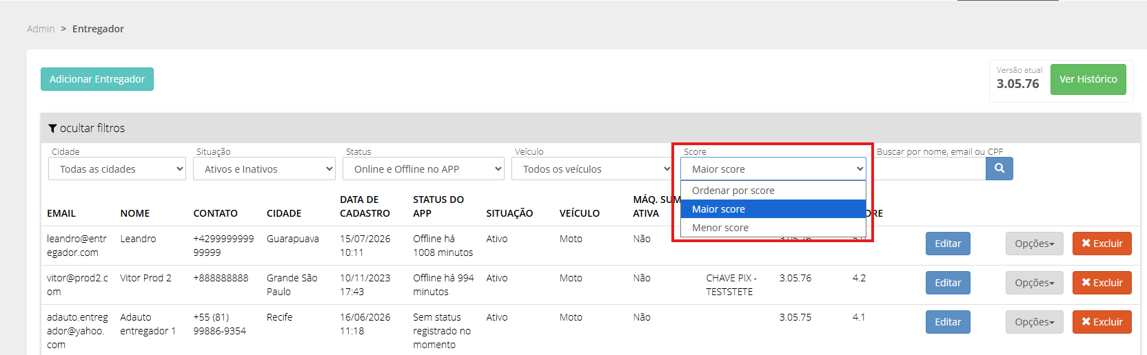
Task: Click email adauto.entregador@yahoo.com
Action: (x=77, y=331)
